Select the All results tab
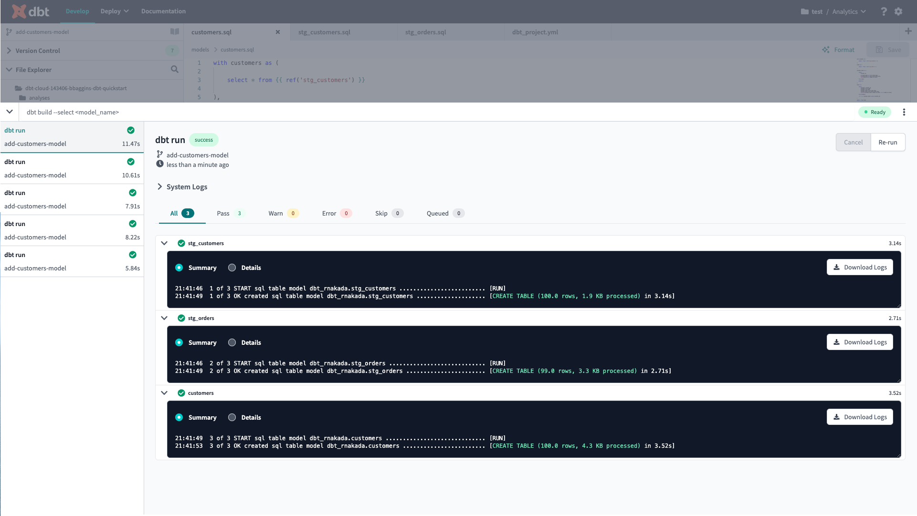Image resolution: width=917 pixels, height=516 pixels. coord(182,213)
